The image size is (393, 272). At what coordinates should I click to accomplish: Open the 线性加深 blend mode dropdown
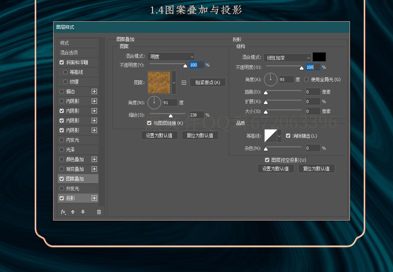287,58
